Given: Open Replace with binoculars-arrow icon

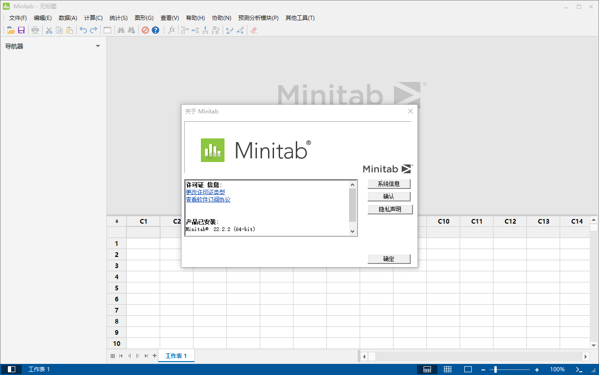Looking at the screenshot, I should pos(131,30).
